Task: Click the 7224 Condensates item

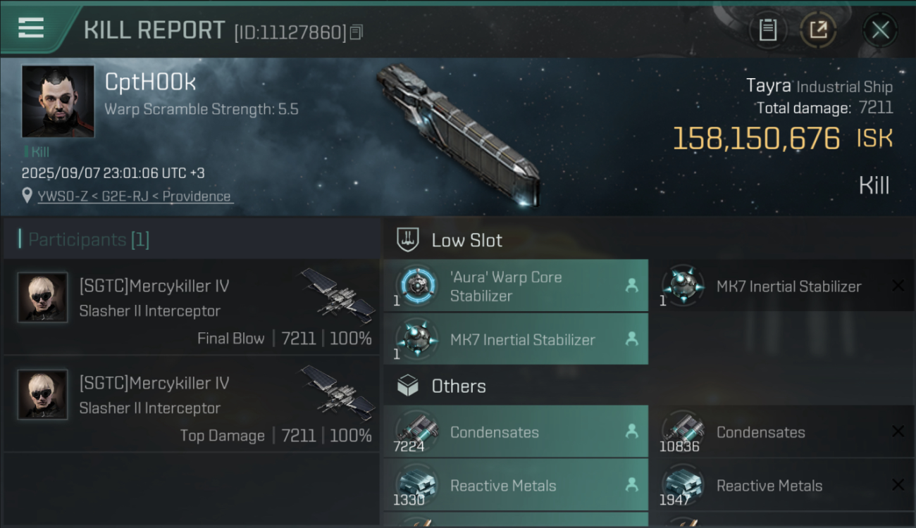Action: point(516,432)
